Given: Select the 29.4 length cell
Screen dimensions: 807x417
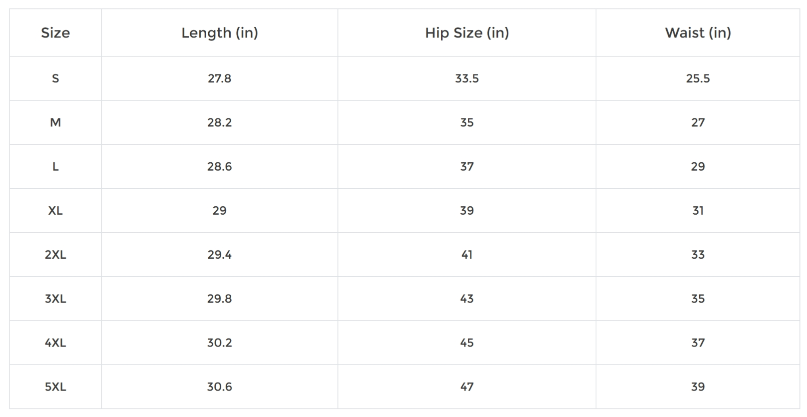Looking at the screenshot, I should (220, 255).
